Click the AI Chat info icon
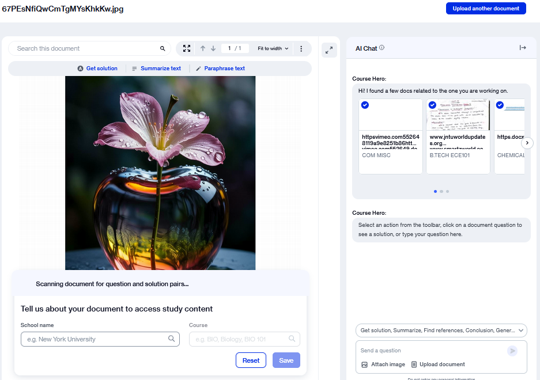The image size is (540, 380). 382,48
